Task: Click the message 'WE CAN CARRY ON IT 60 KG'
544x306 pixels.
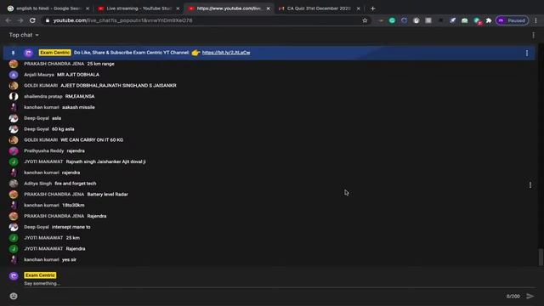Action: tap(92, 139)
